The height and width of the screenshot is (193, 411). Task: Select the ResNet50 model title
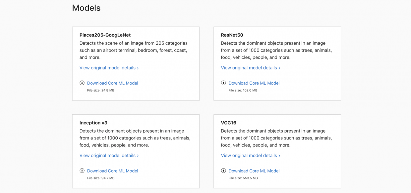point(232,35)
